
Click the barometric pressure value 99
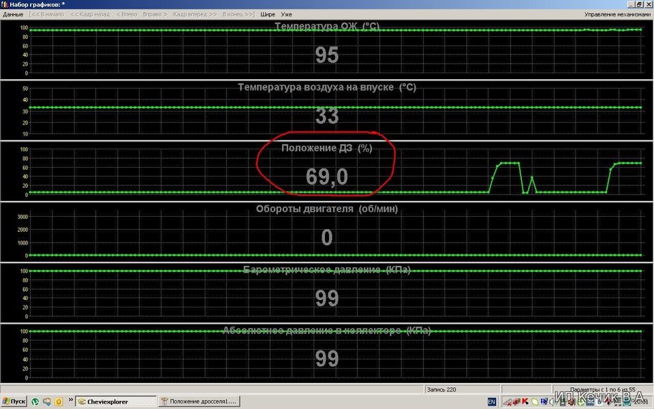(326, 298)
